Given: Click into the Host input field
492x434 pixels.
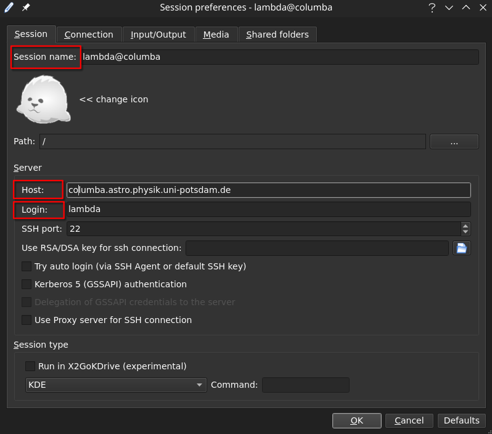Looking at the screenshot, I should pyautogui.click(x=268, y=190).
